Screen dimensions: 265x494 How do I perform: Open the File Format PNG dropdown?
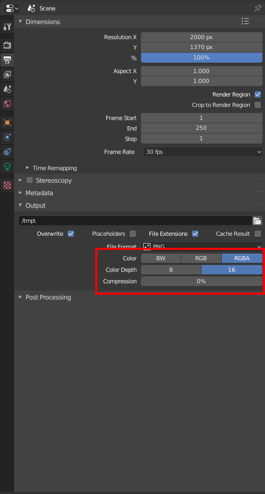(201, 247)
